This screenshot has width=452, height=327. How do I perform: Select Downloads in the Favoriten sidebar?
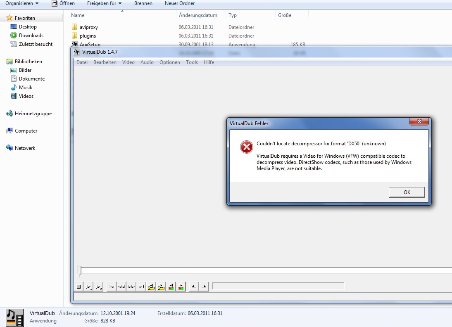(31, 36)
